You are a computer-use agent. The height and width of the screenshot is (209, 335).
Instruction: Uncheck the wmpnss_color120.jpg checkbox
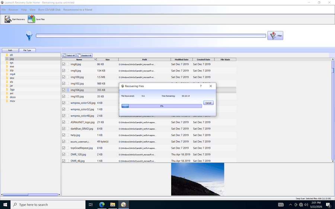coord(64,103)
